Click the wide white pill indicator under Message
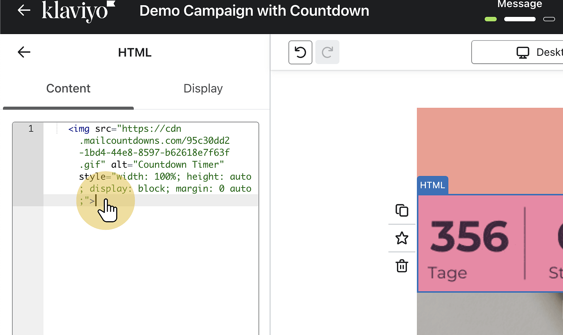563x335 pixels. coord(520,19)
